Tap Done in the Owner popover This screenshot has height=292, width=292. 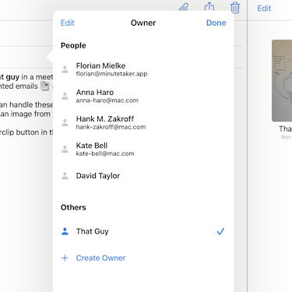[216, 23]
